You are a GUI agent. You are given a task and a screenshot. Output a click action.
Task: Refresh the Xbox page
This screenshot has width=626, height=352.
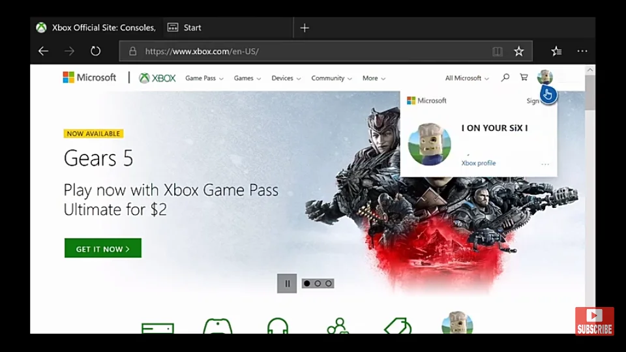pos(95,51)
